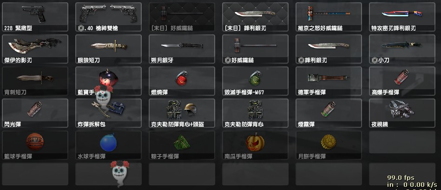The image size is (441, 190).
Task: Pick the 傑伊的影刃 blade
Action: [35, 49]
